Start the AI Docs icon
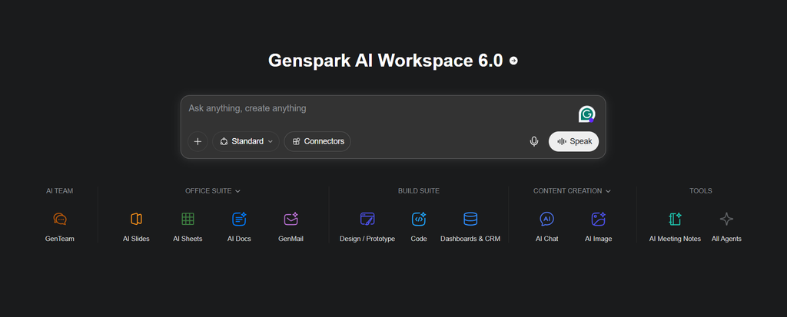The image size is (787, 317). pyautogui.click(x=240, y=220)
